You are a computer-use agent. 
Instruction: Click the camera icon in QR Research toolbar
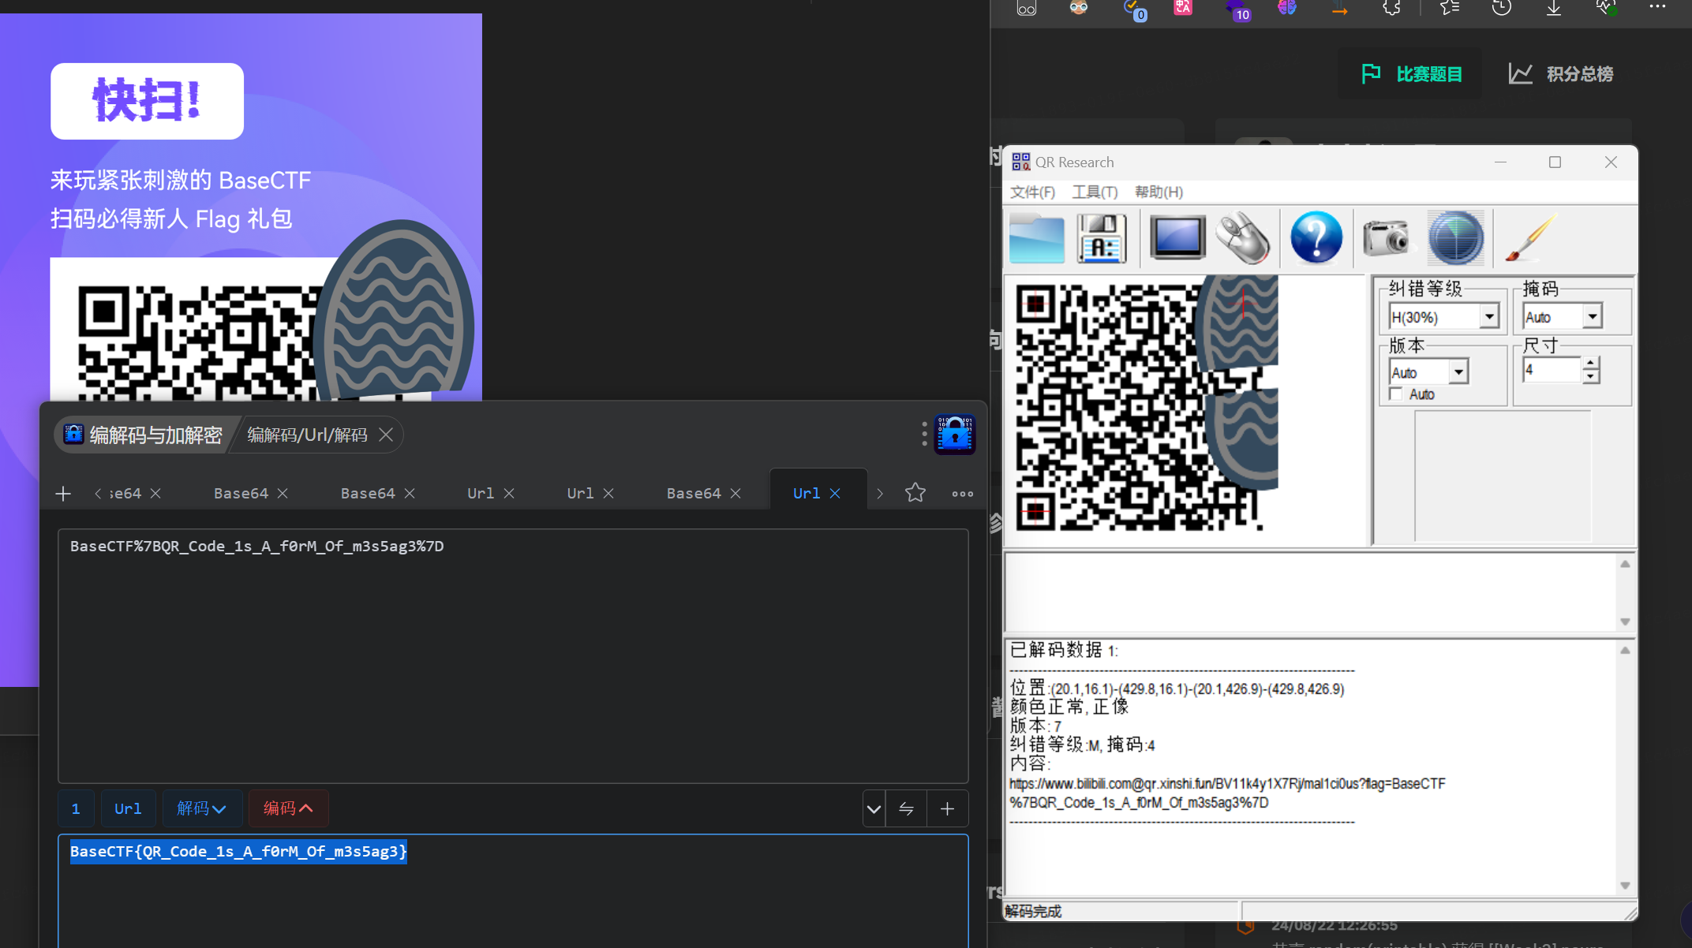click(x=1387, y=238)
